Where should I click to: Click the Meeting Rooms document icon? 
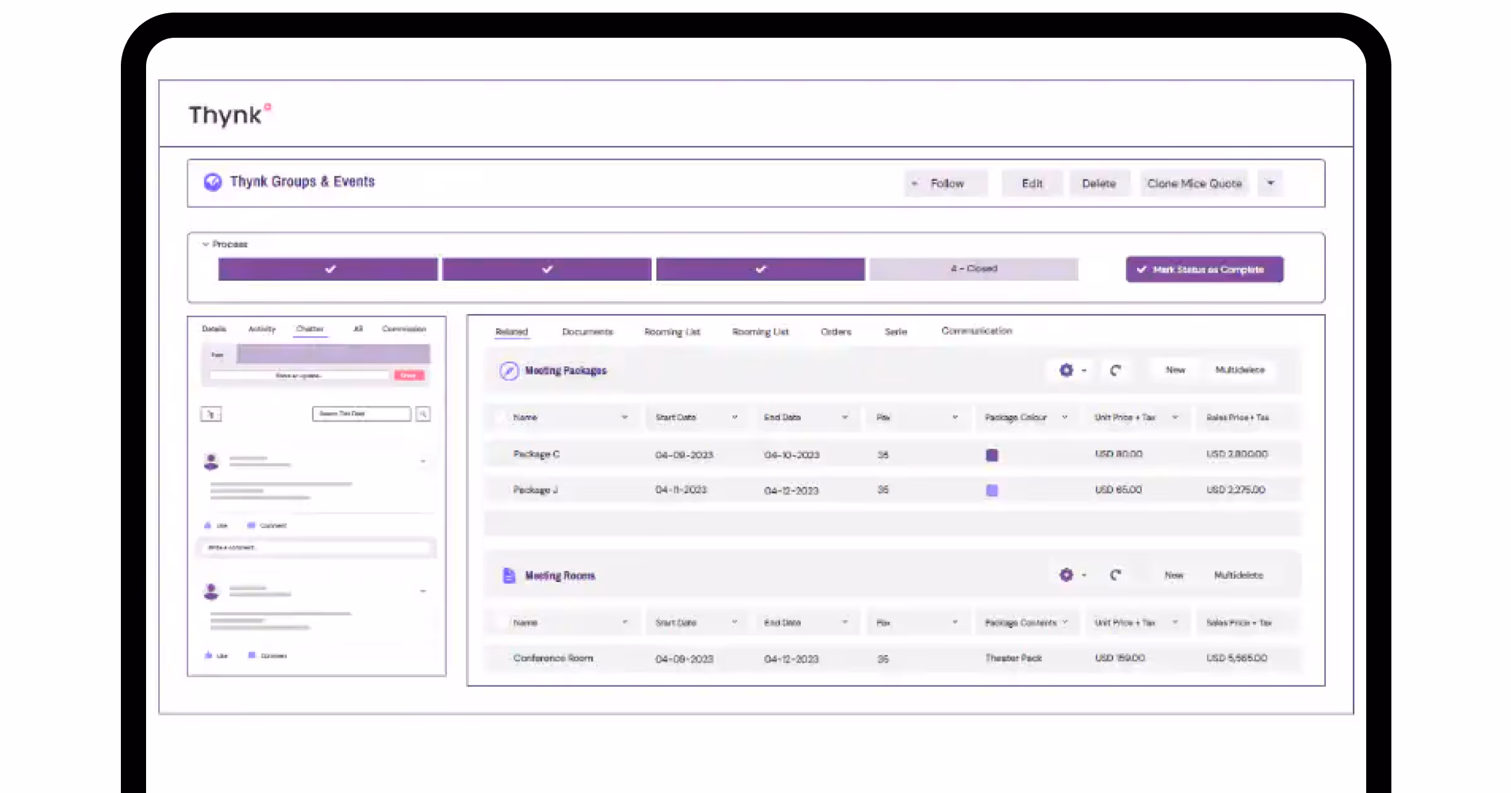point(509,575)
